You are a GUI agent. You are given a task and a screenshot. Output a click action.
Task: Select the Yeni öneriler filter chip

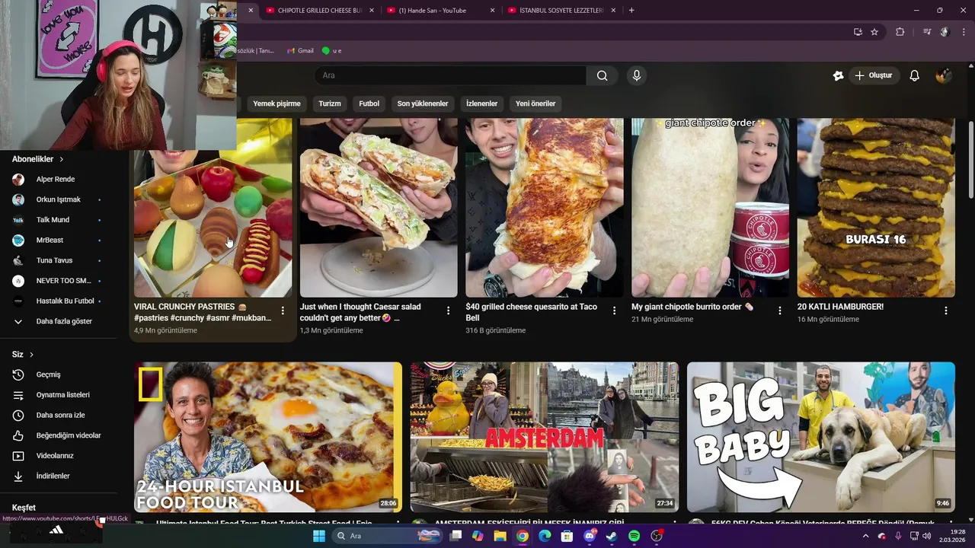pos(535,104)
